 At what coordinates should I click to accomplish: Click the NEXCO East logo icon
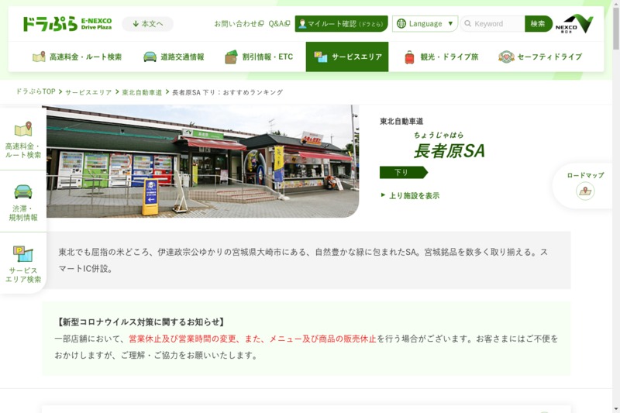(x=574, y=24)
